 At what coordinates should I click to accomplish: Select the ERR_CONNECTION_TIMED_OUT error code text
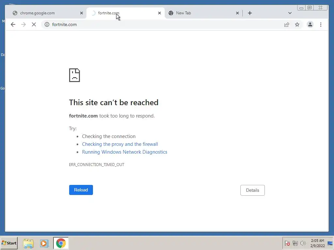click(x=97, y=164)
